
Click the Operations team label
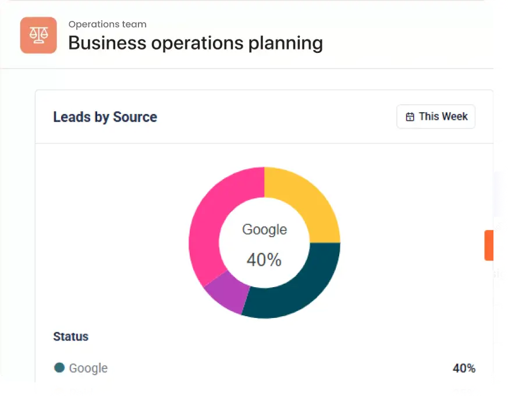tap(107, 24)
